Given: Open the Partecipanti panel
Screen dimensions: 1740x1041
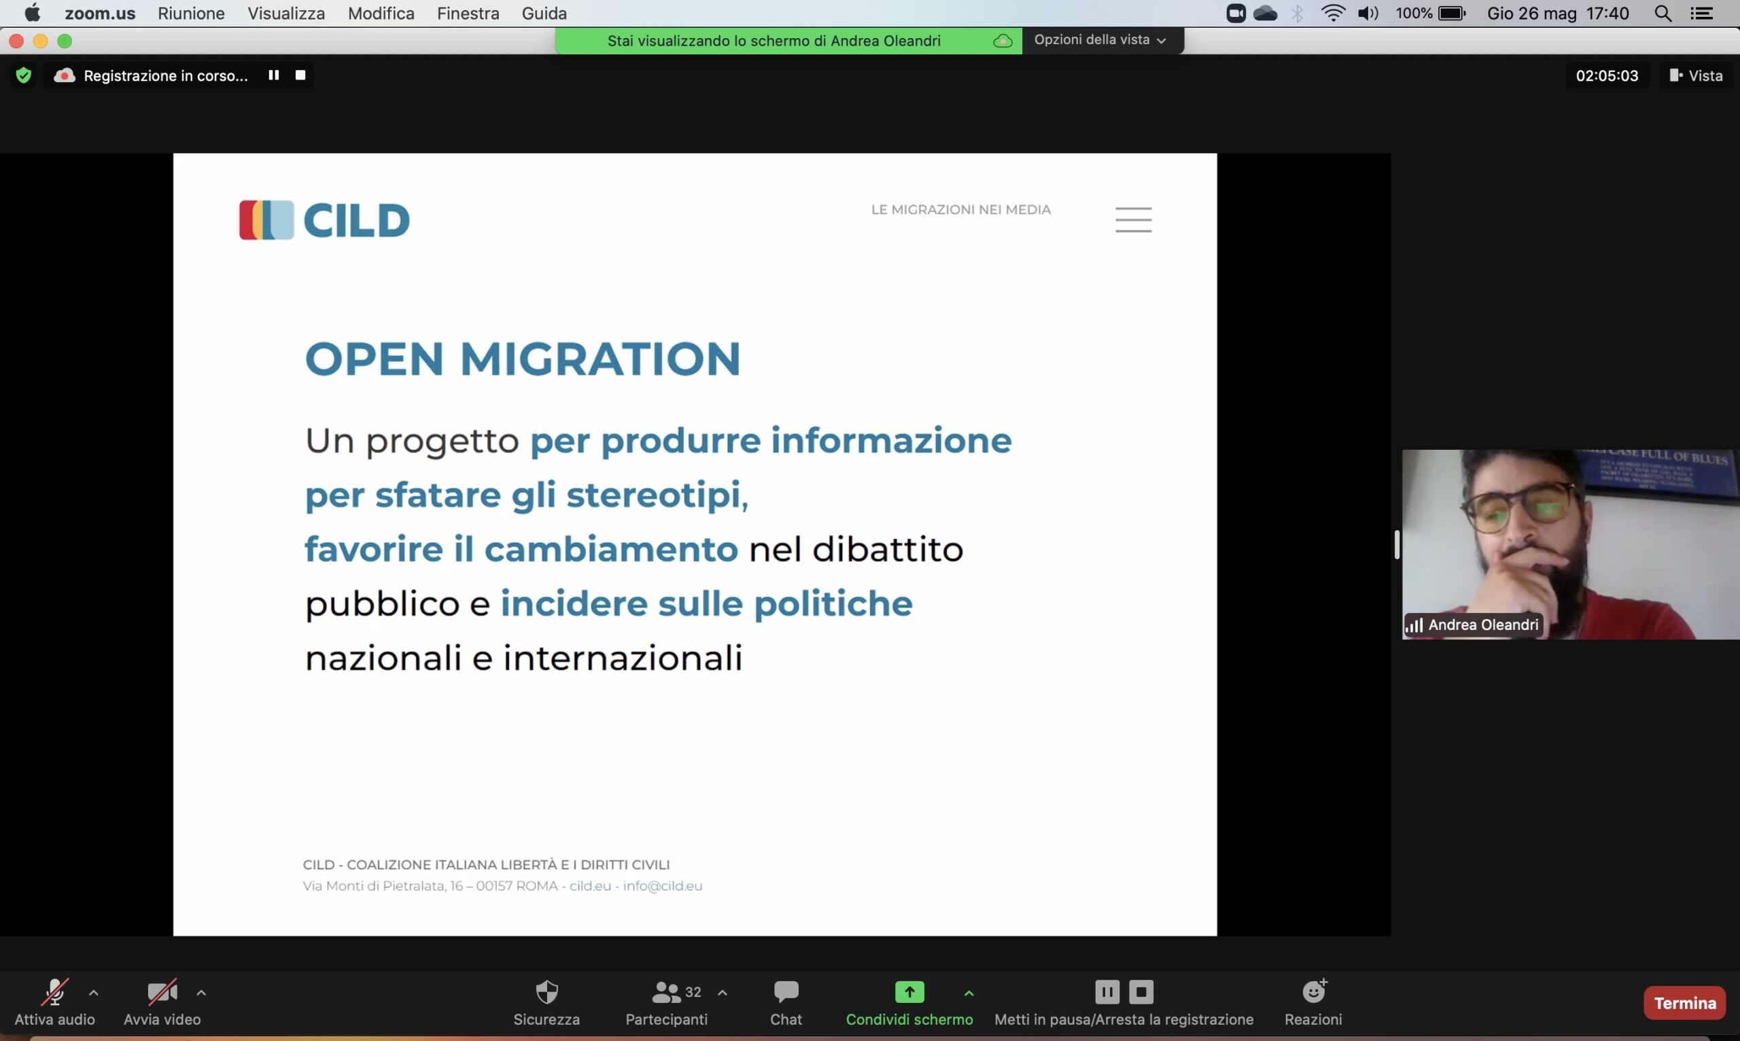Looking at the screenshot, I should click(667, 1002).
